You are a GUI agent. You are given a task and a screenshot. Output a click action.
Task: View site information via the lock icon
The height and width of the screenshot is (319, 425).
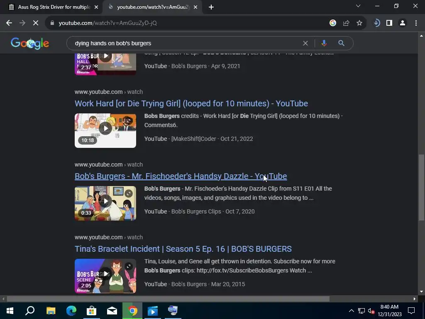[52, 23]
